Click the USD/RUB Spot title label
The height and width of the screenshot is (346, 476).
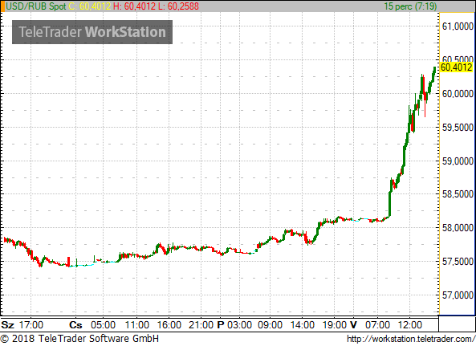36,6
